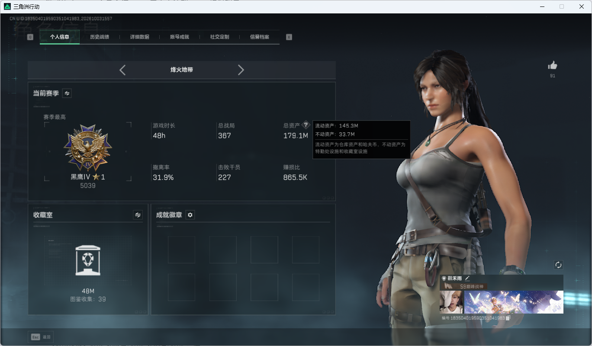Minimize the 三角洲行动 window
Viewport: 592px width, 346px height.
point(543,6)
